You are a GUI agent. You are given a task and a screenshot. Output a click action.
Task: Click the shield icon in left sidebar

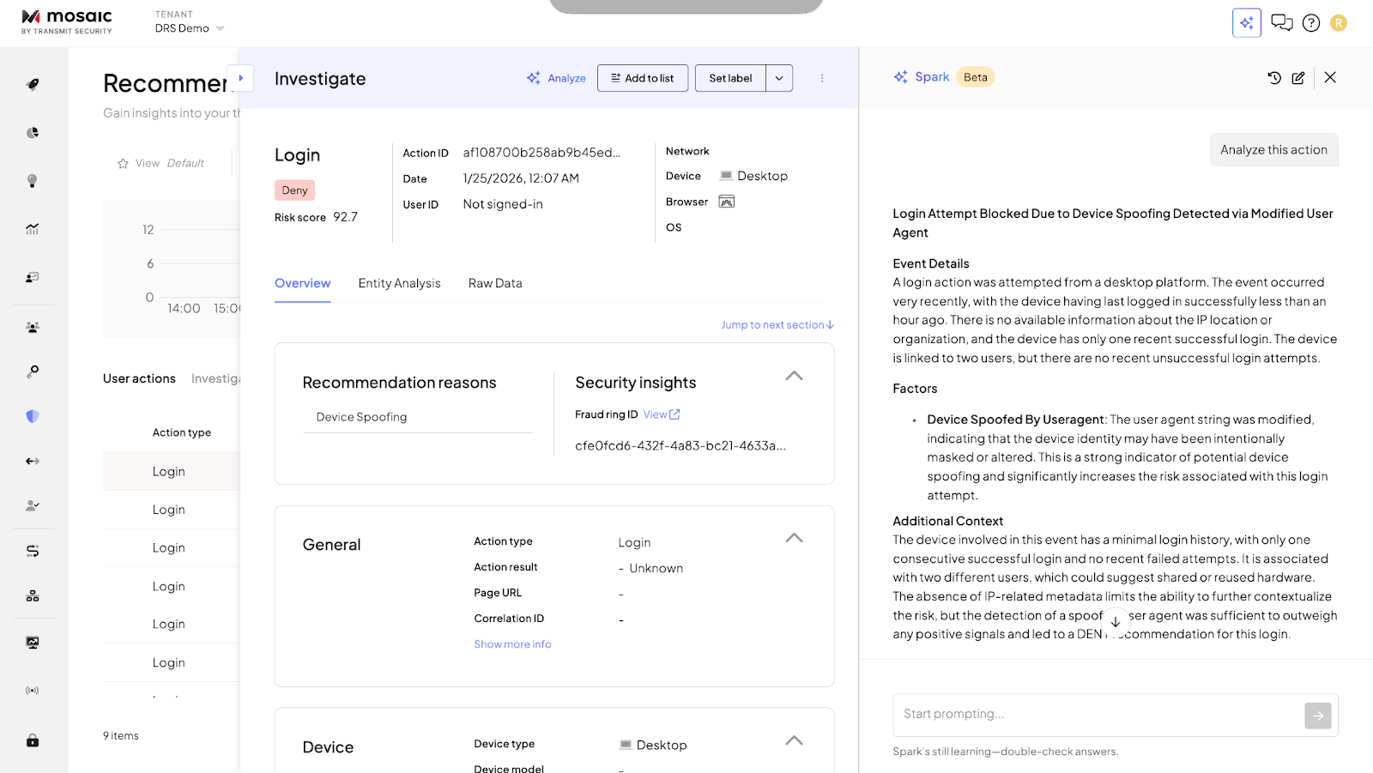point(33,416)
